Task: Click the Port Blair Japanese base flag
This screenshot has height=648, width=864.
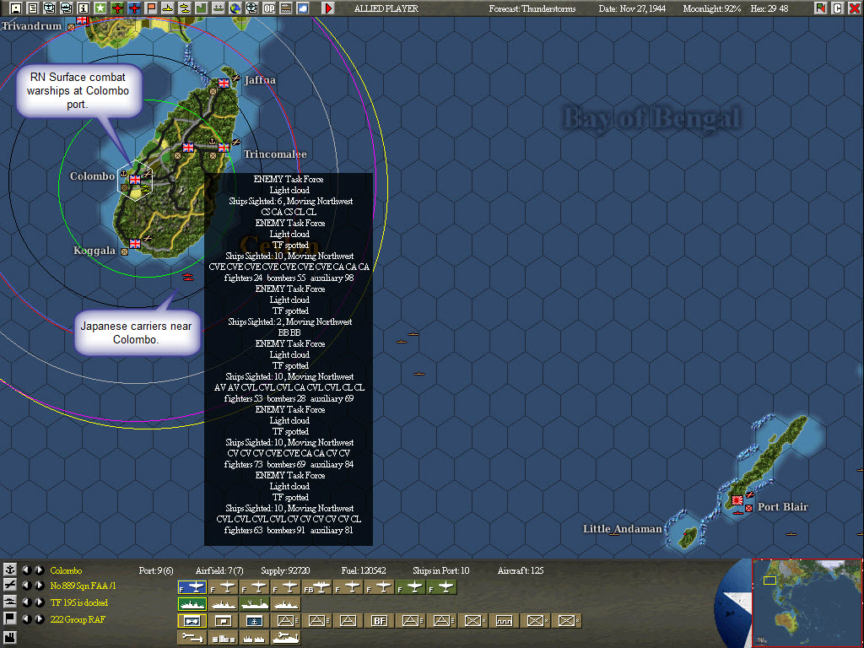Action: point(737,499)
